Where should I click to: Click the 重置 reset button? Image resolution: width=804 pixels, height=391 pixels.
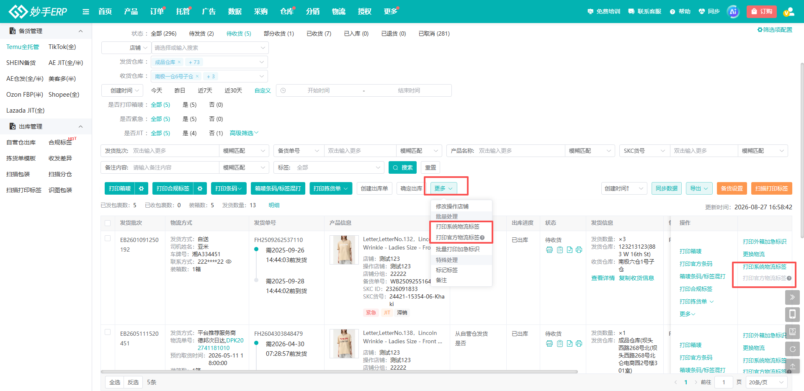click(x=430, y=167)
